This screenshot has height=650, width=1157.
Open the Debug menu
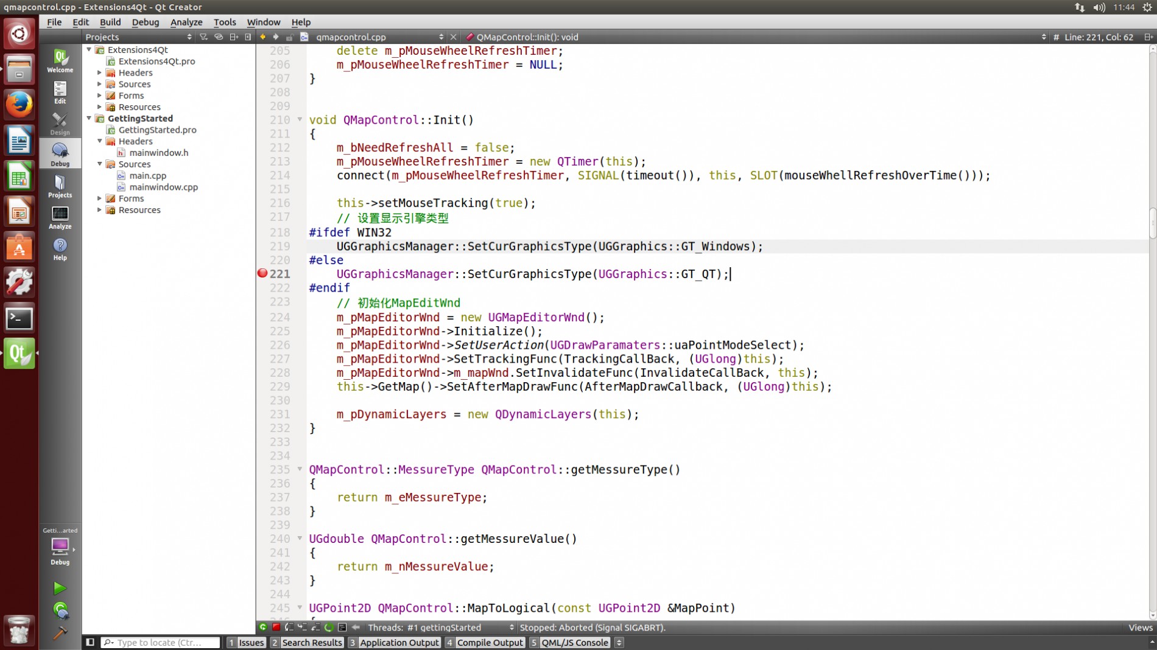tap(146, 22)
